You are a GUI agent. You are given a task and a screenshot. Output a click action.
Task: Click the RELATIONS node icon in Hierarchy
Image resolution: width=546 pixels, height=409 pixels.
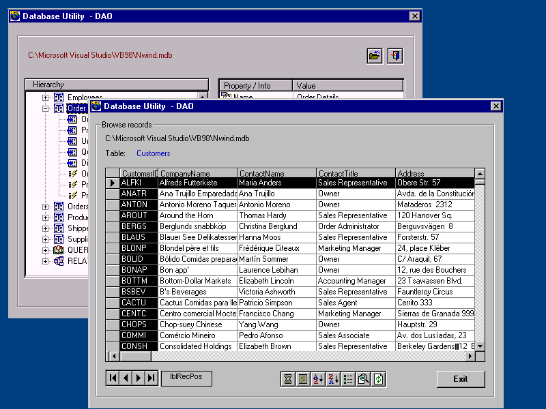[59, 261]
